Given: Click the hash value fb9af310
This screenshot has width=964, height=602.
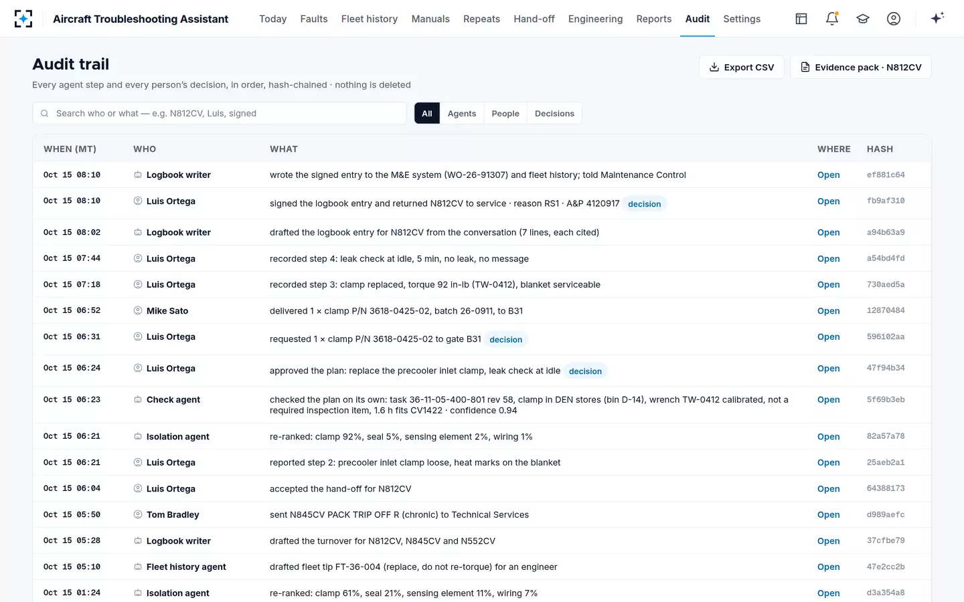Looking at the screenshot, I should (x=886, y=201).
